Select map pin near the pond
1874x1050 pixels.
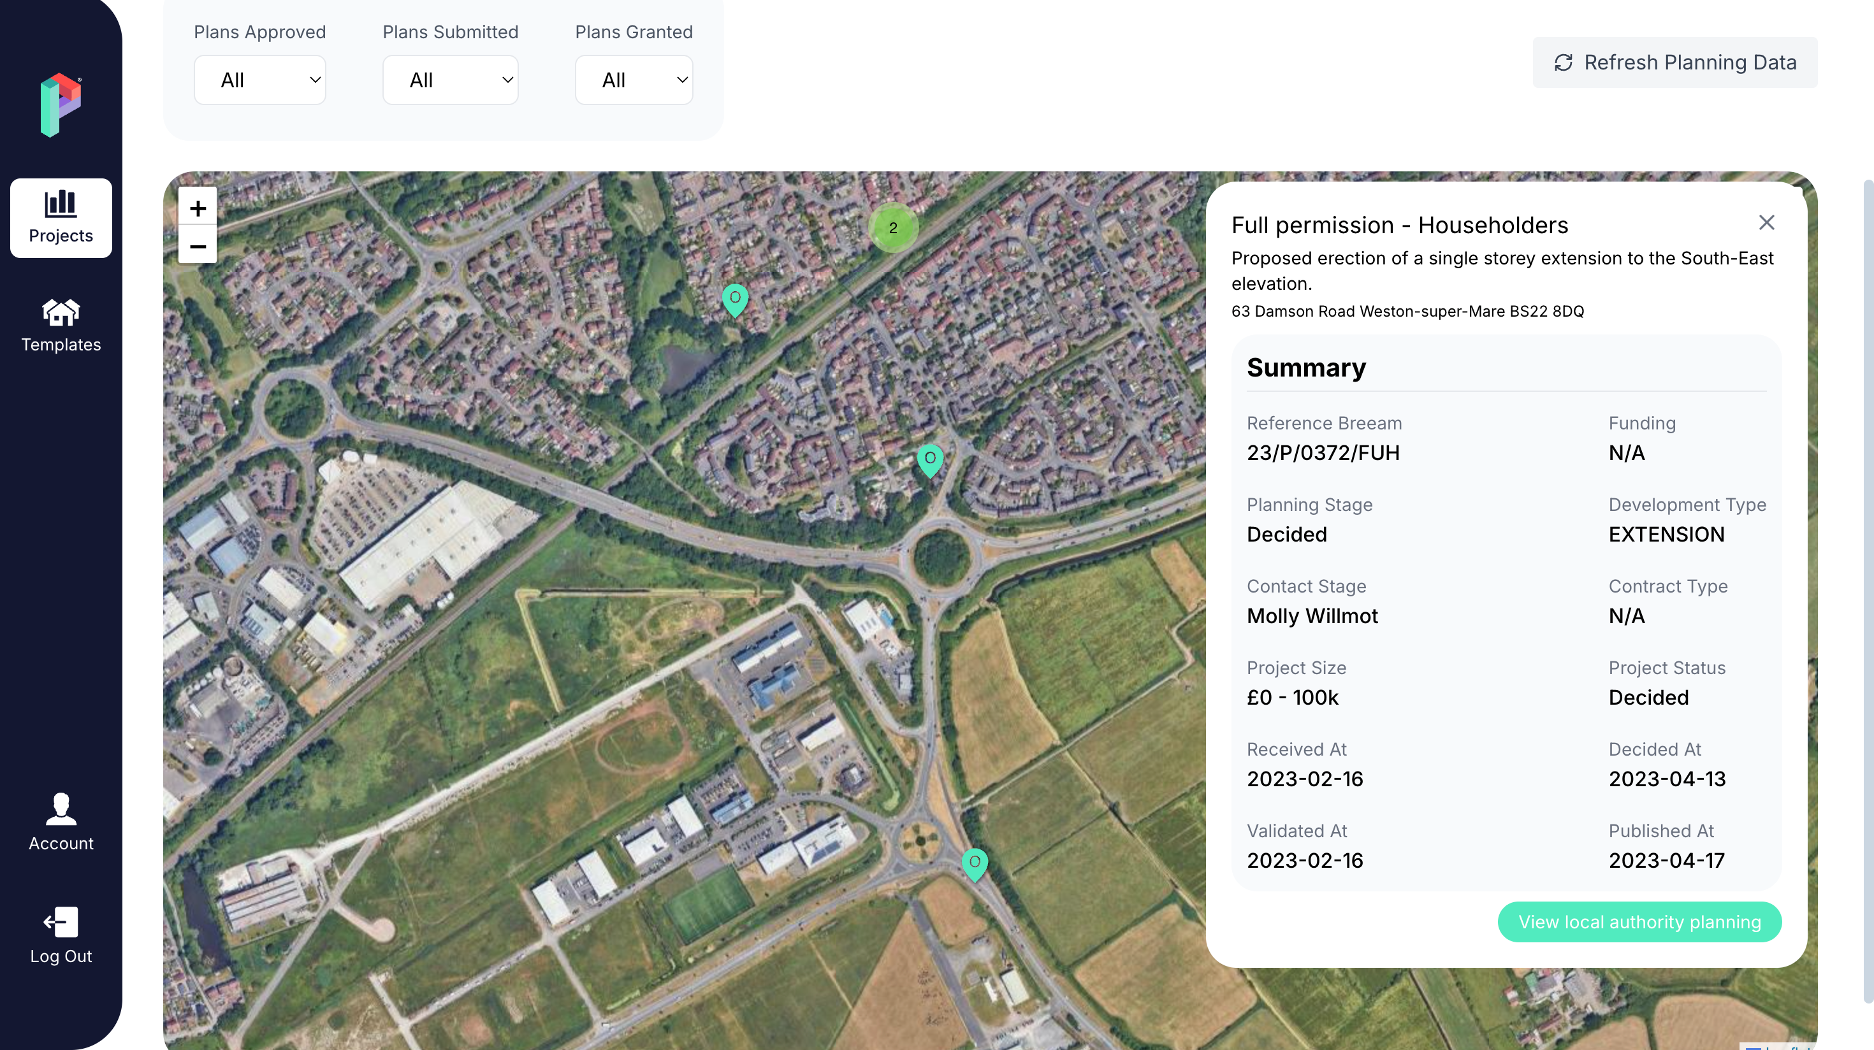735,299
